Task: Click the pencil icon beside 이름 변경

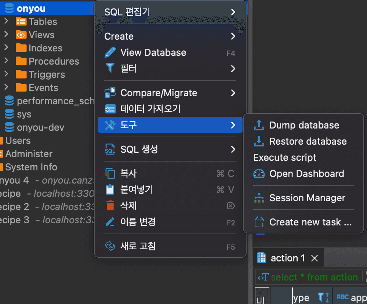Action: click(109, 222)
